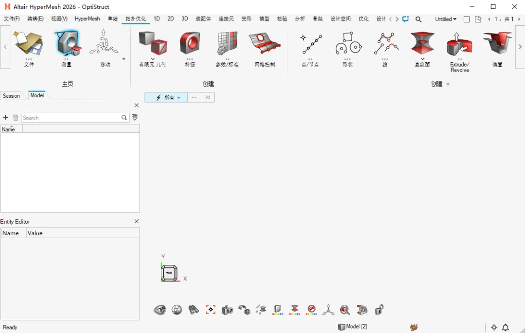This screenshot has width=525, height=333.
Task: Expand the 移动 tool dropdown arrow
Action: pos(123,59)
